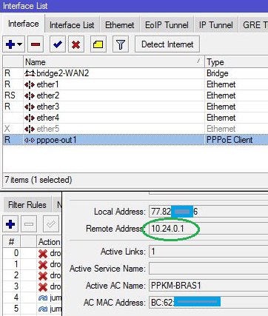Sort by the Type column header

236,62
